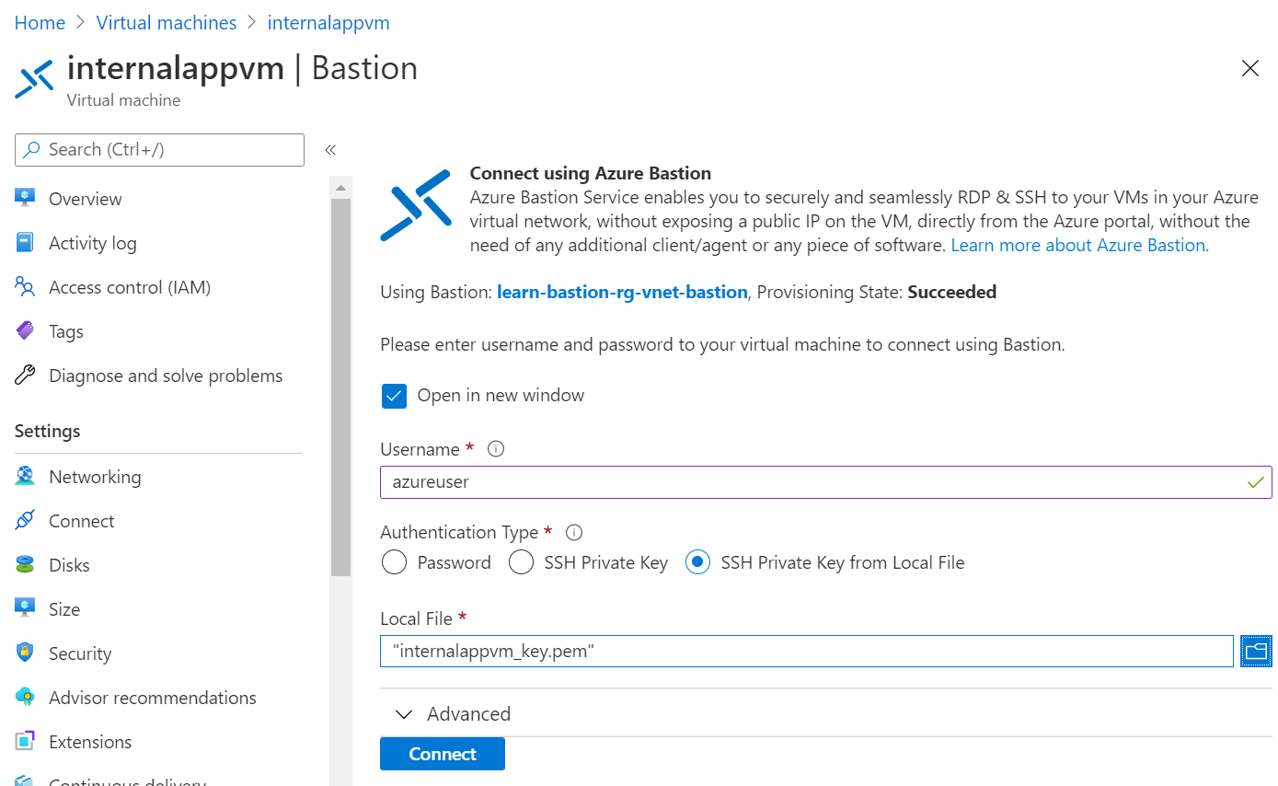This screenshot has height=786, width=1278.
Task: Click the Extensions icon
Action: [25, 742]
